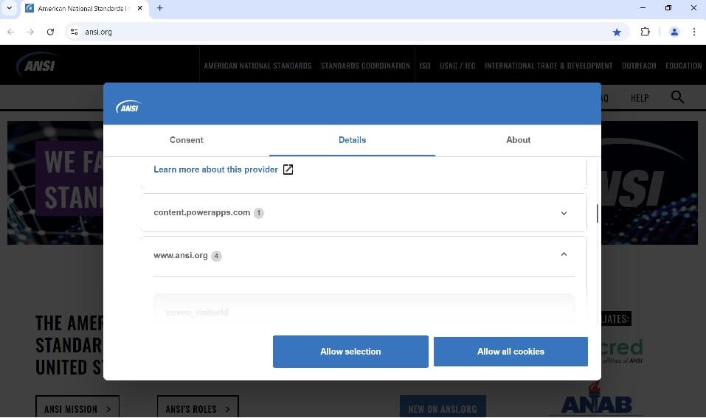Expand the content.powerapps.com provider row

tap(364, 213)
